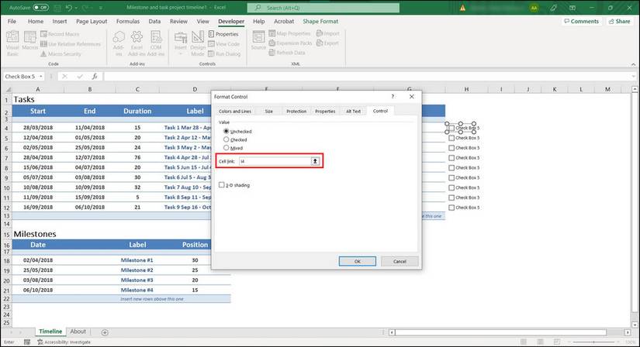Add a new sheet with plus icon
This screenshot has height=347, width=640.
(105, 332)
